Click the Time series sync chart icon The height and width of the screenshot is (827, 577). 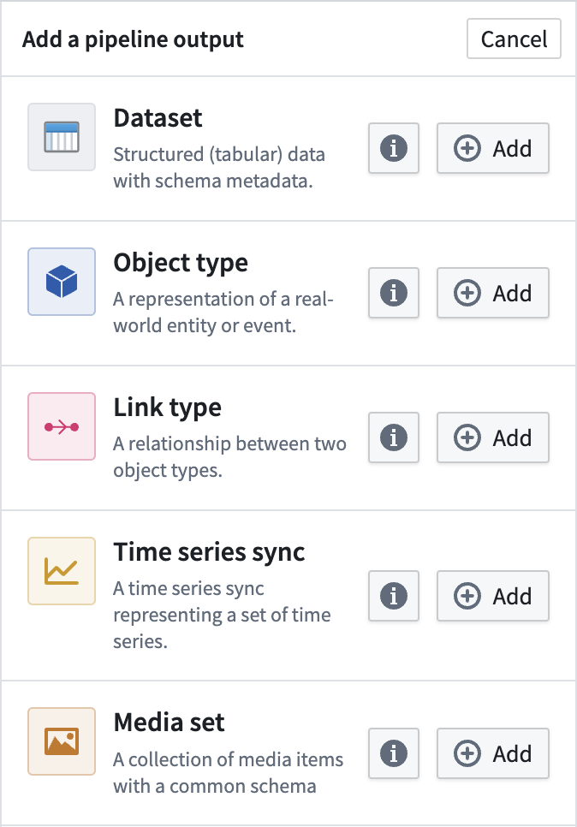coord(61,569)
